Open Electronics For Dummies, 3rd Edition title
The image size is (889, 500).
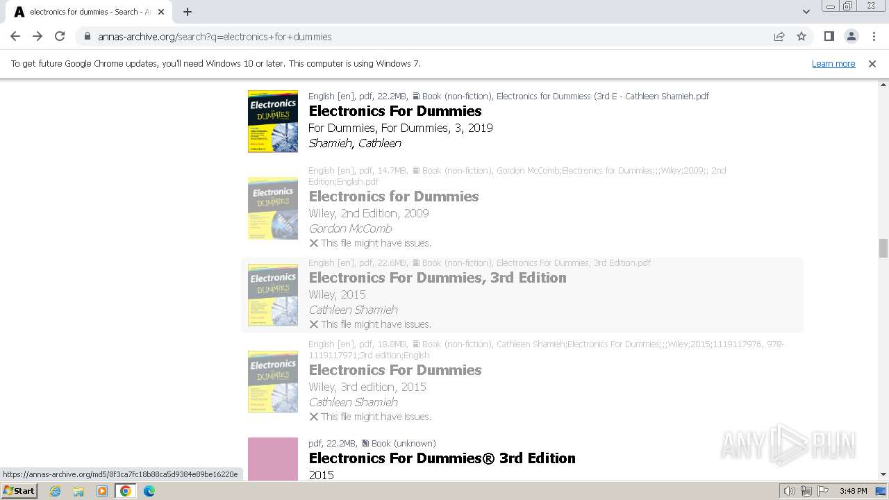click(438, 278)
